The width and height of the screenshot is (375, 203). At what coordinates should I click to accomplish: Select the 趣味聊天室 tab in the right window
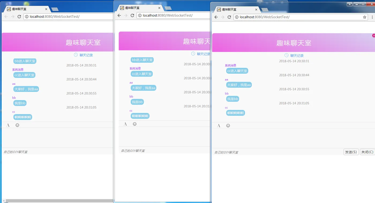[237, 10]
